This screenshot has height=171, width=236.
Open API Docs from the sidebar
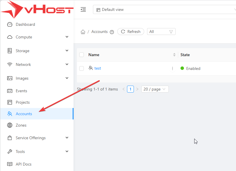click(23, 164)
